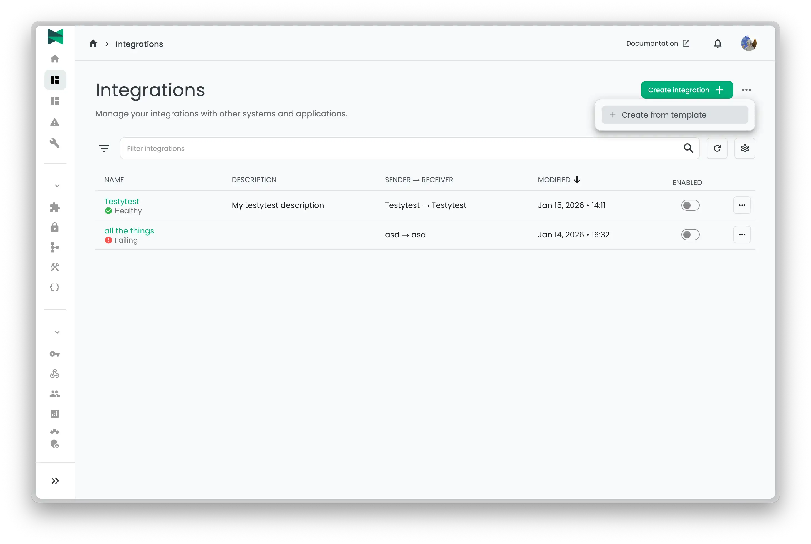Select the puzzle-piece extensions icon
811x544 pixels.
click(x=55, y=207)
